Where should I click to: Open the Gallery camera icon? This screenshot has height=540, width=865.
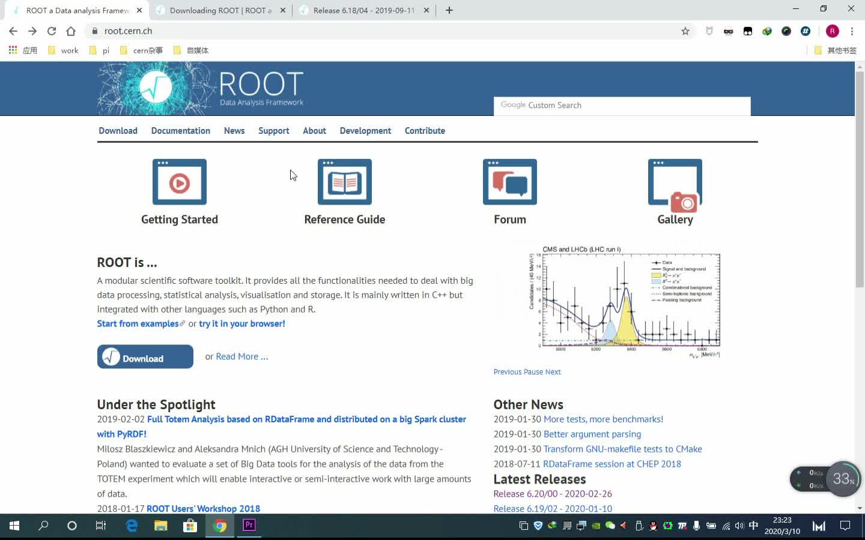click(675, 185)
